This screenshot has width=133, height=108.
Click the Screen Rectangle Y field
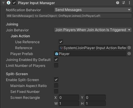[95, 97]
